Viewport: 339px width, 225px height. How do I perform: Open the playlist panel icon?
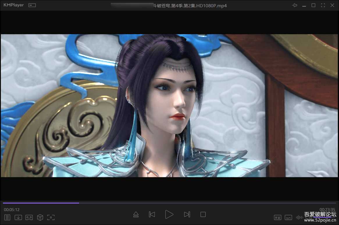pyautogui.click(x=7, y=217)
